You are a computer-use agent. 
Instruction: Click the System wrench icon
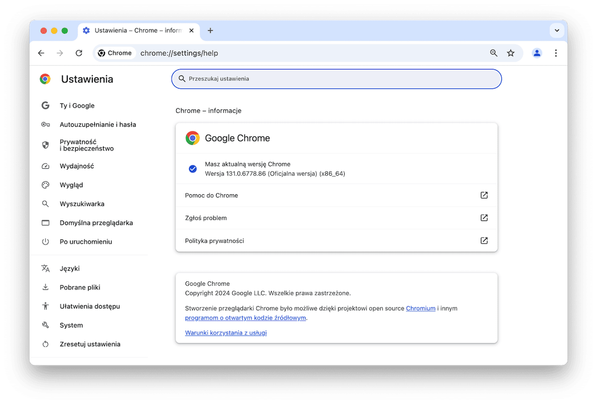(x=46, y=325)
